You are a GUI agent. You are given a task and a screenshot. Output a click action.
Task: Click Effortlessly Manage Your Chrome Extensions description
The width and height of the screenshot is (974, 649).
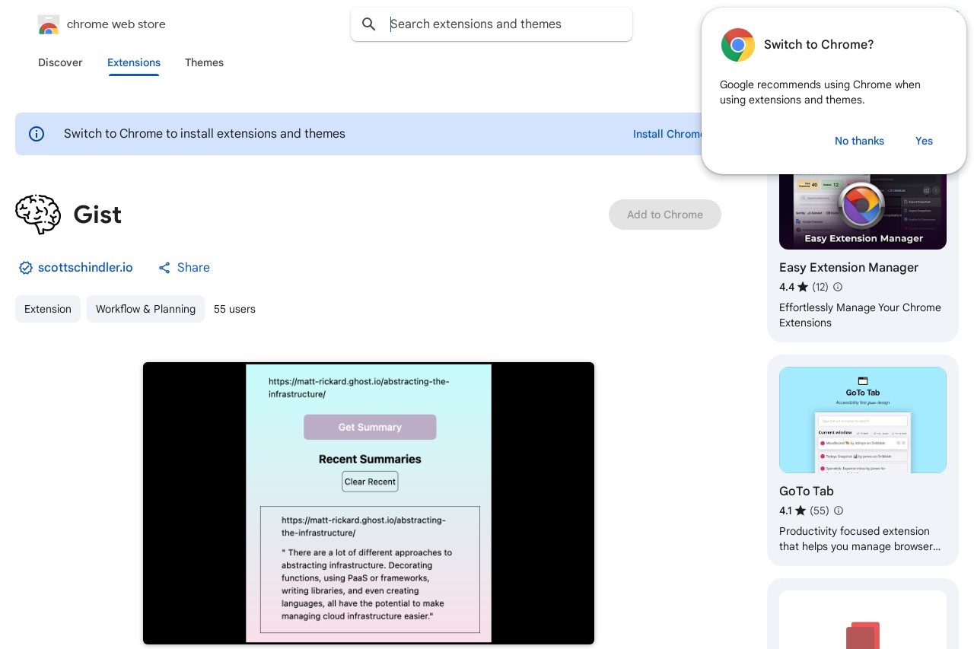[x=860, y=315]
